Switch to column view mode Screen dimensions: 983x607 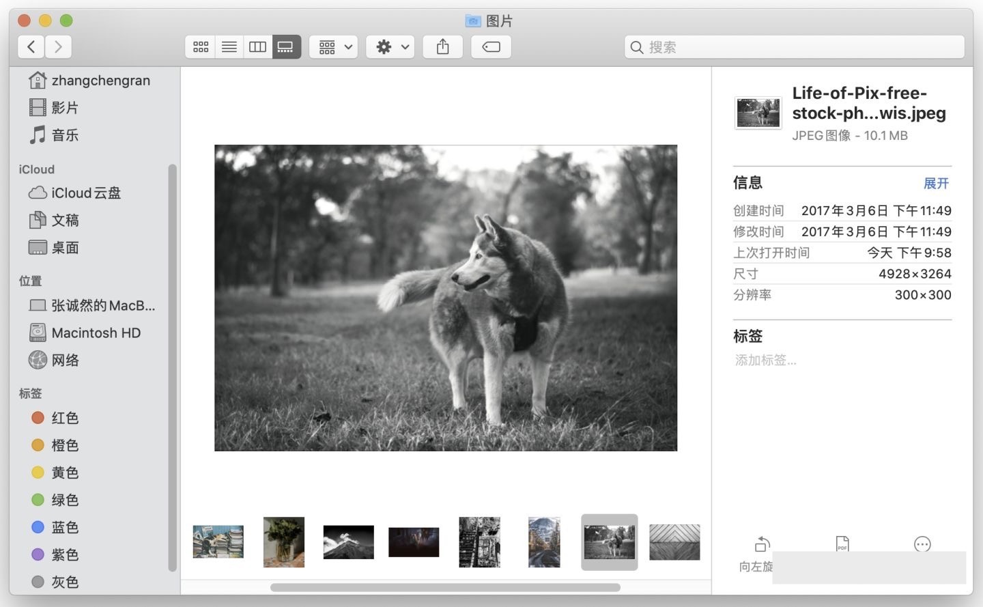tap(257, 47)
